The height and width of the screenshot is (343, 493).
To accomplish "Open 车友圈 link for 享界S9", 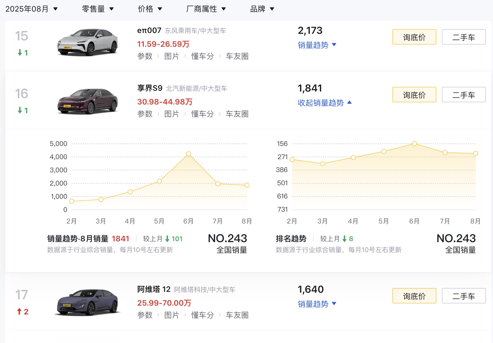I will [237, 114].
